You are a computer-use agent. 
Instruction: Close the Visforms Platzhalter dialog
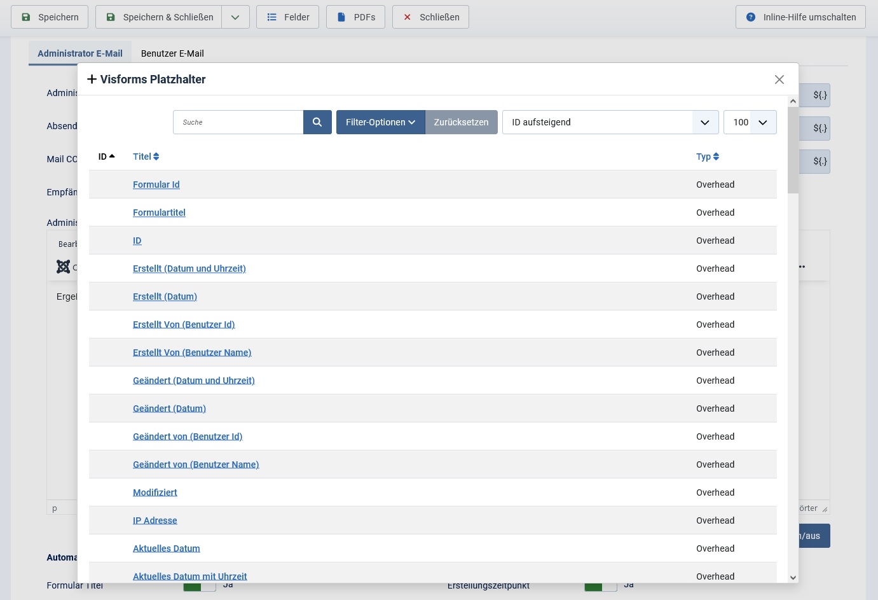[779, 80]
